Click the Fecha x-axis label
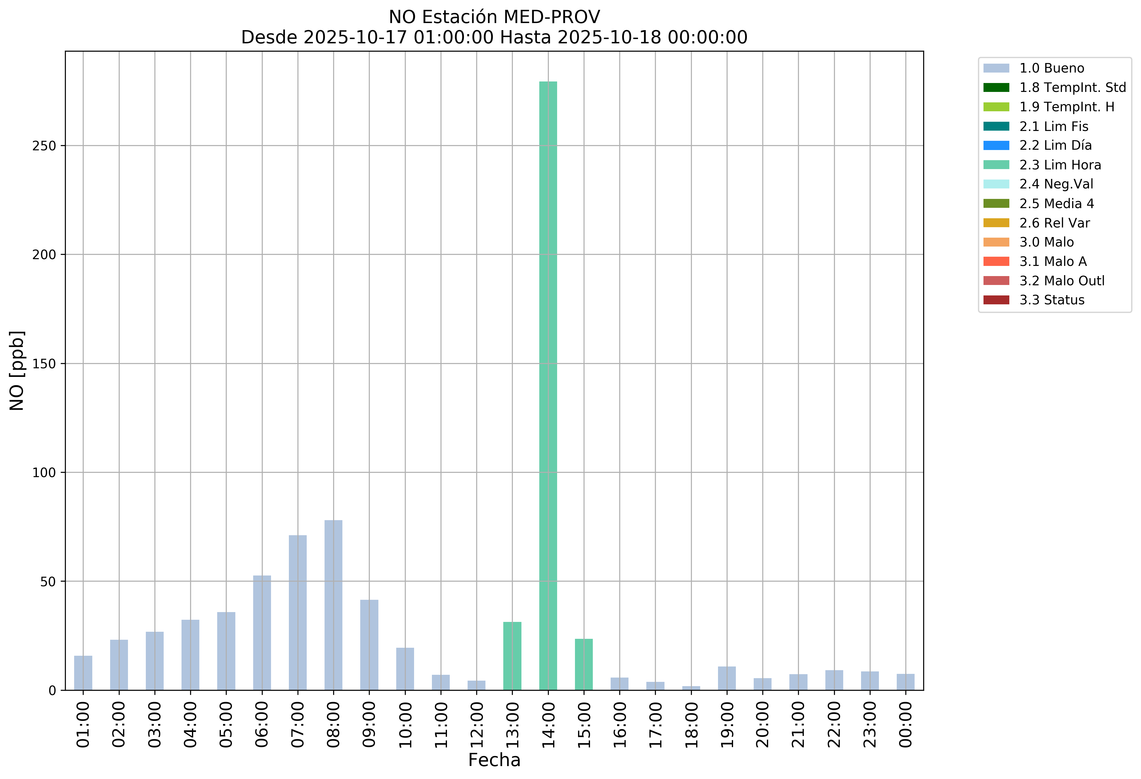The image size is (1141, 779). click(494, 760)
